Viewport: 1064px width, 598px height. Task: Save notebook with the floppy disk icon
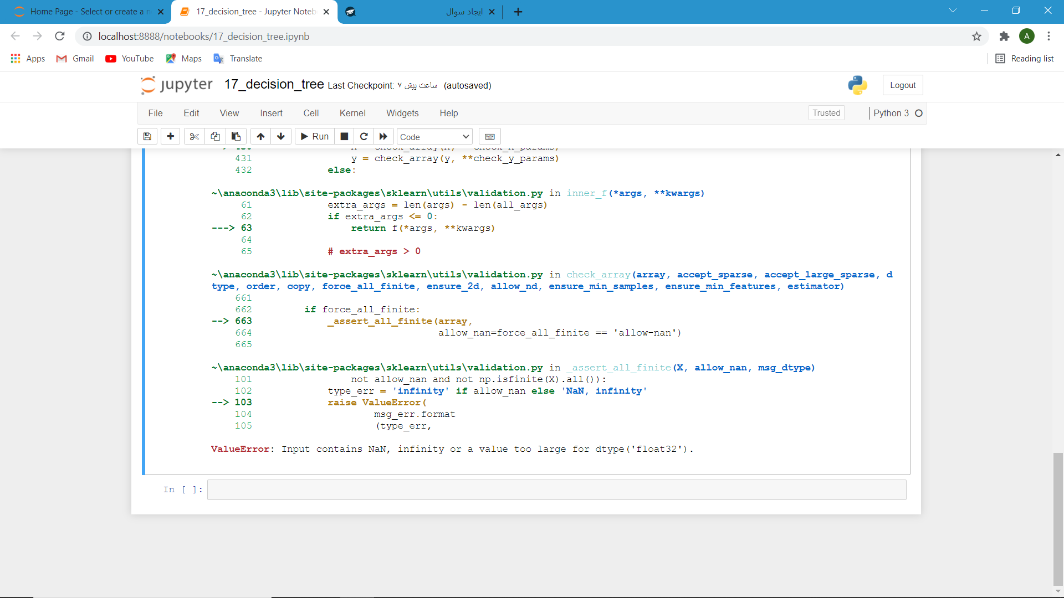147,137
